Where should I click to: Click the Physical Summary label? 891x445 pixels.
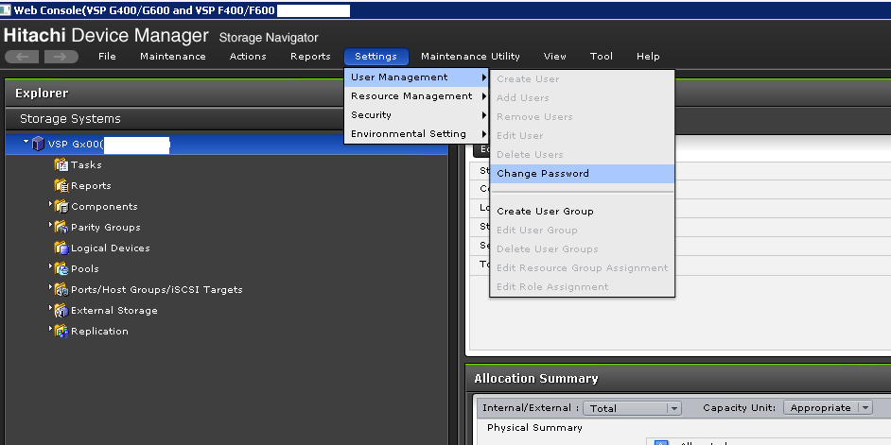click(534, 427)
